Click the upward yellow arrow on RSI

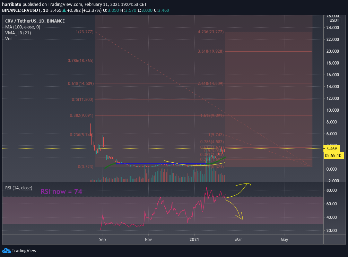point(238,190)
